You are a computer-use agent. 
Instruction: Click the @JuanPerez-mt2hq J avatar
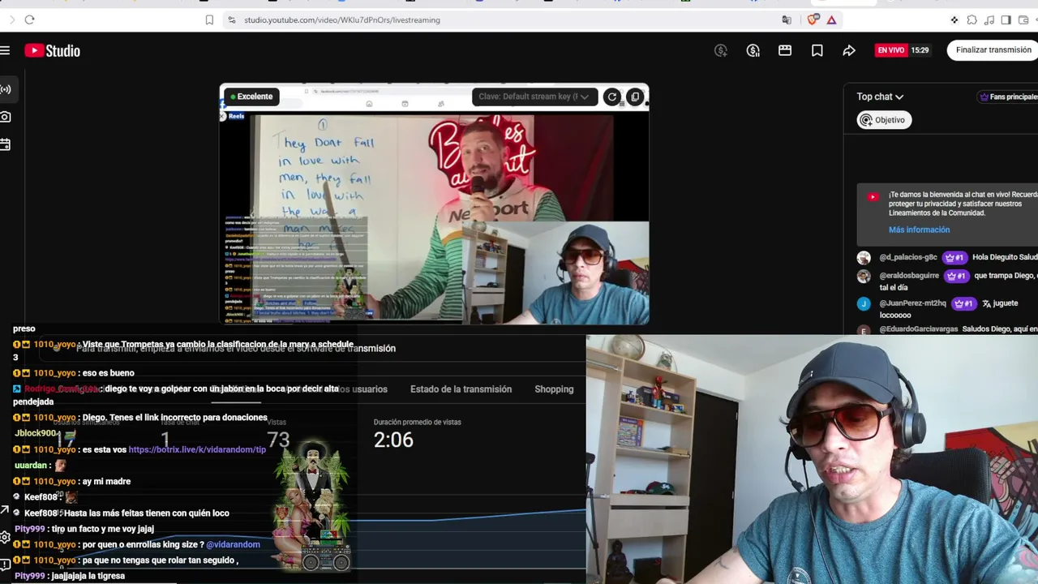click(x=864, y=304)
